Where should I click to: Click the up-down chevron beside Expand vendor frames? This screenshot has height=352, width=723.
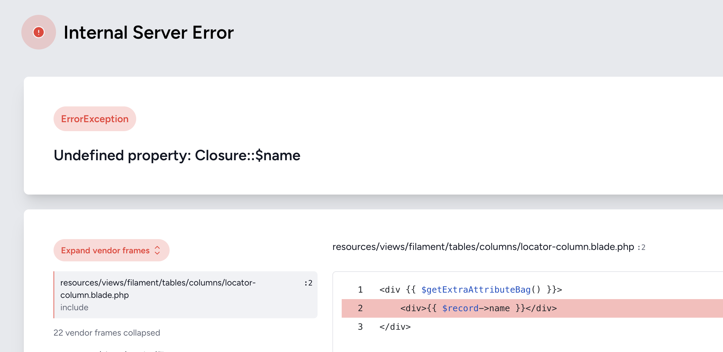coord(157,250)
